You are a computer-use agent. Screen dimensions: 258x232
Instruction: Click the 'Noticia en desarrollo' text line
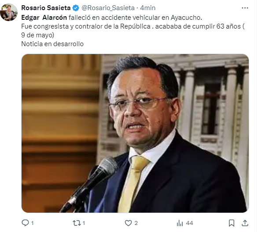(52, 44)
